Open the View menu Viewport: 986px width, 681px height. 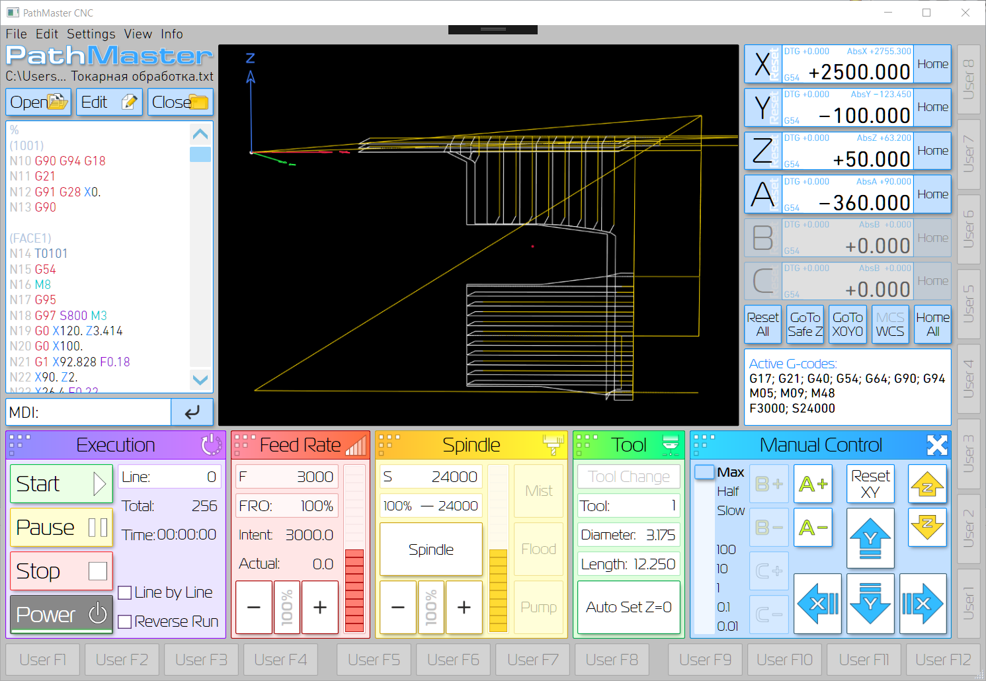pos(138,34)
